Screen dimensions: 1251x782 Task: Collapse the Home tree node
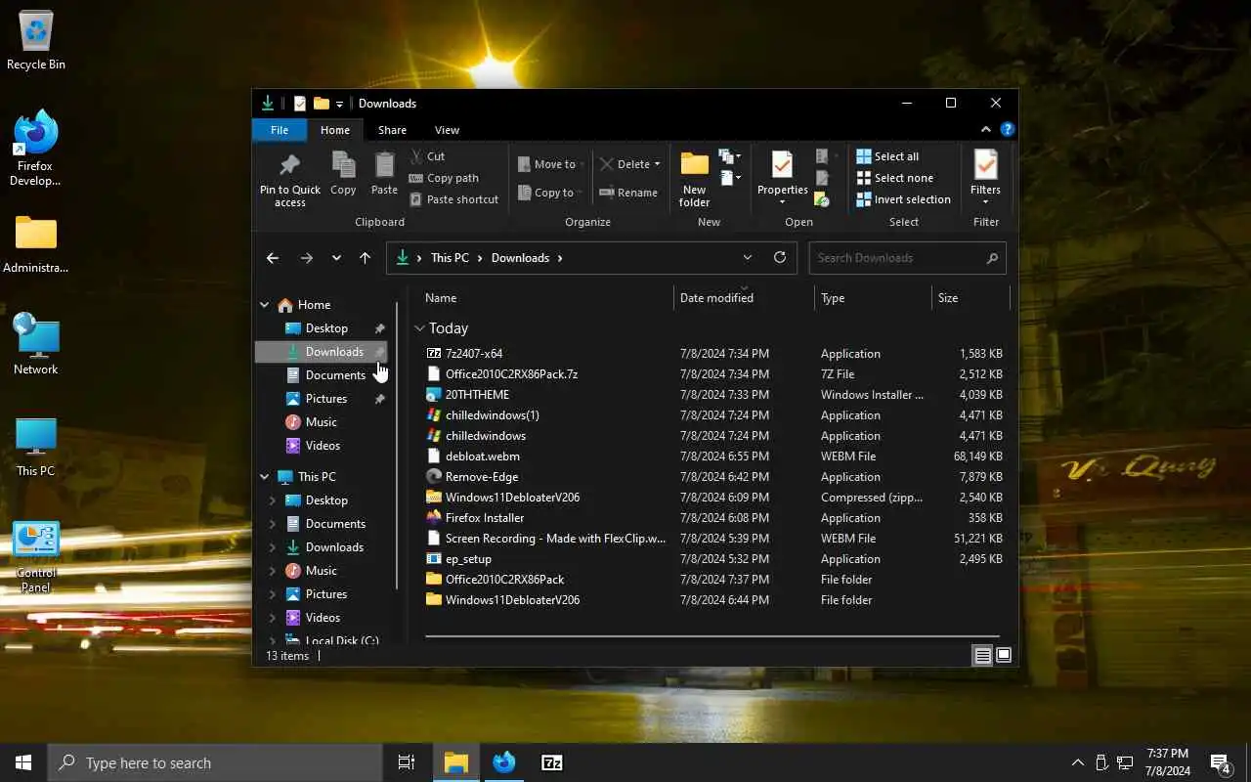click(265, 305)
